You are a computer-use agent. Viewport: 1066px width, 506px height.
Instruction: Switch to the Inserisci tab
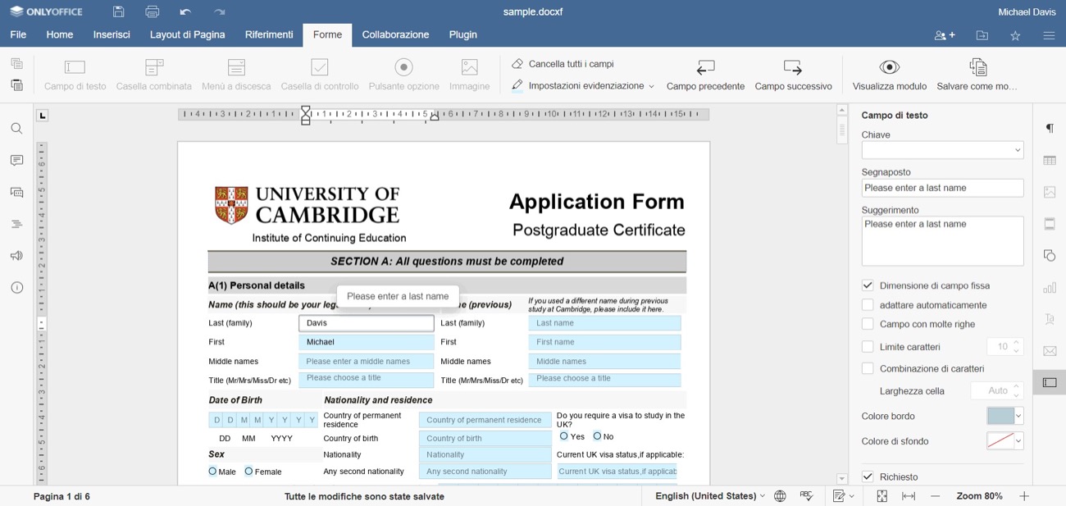pyautogui.click(x=112, y=34)
